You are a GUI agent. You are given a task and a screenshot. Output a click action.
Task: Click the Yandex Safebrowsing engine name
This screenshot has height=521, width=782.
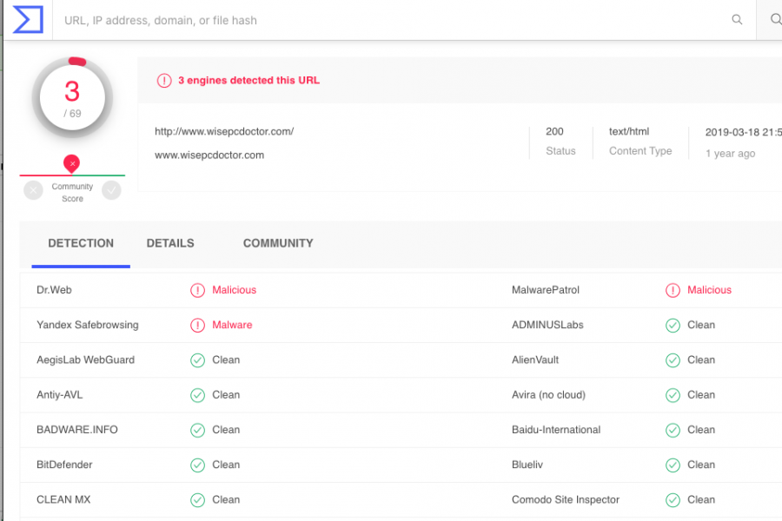[x=87, y=325]
